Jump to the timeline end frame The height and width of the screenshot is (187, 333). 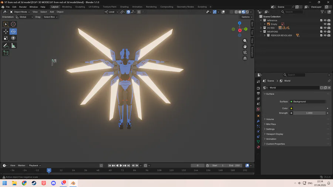point(128,166)
